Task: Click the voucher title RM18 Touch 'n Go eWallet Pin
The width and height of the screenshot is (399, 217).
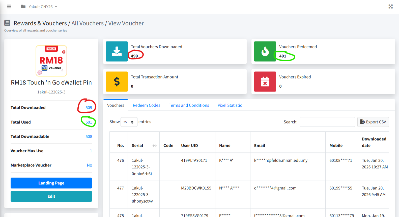Action: [x=51, y=82]
